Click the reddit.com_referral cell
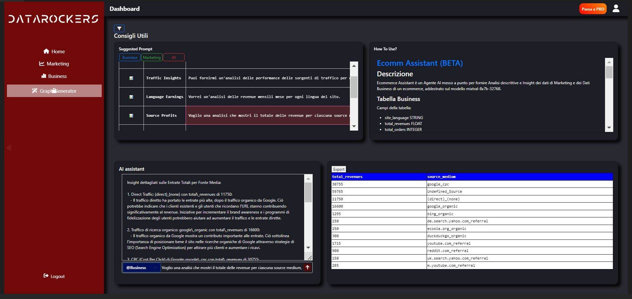 (x=520, y=251)
